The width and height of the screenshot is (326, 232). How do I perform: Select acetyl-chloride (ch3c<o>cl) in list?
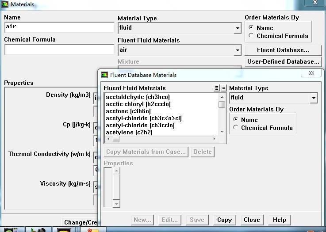144,118
